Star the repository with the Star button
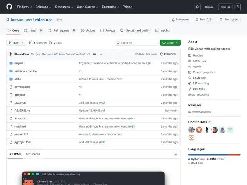 (229, 20)
